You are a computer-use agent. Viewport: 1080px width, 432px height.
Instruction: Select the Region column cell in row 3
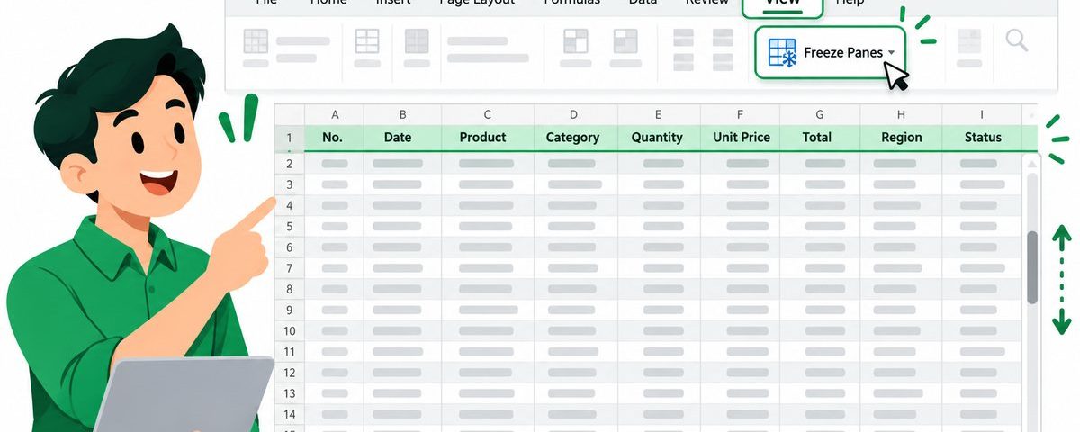[901, 184]
